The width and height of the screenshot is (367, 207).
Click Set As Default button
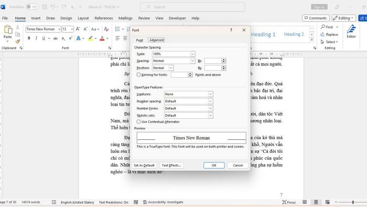tap(144, 165)
